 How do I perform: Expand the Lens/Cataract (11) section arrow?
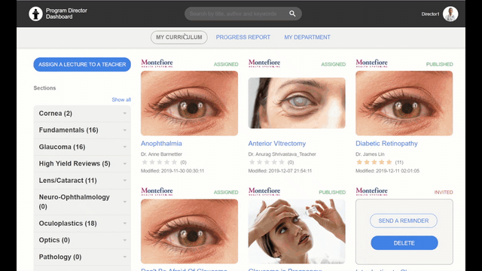pos(125,181)
